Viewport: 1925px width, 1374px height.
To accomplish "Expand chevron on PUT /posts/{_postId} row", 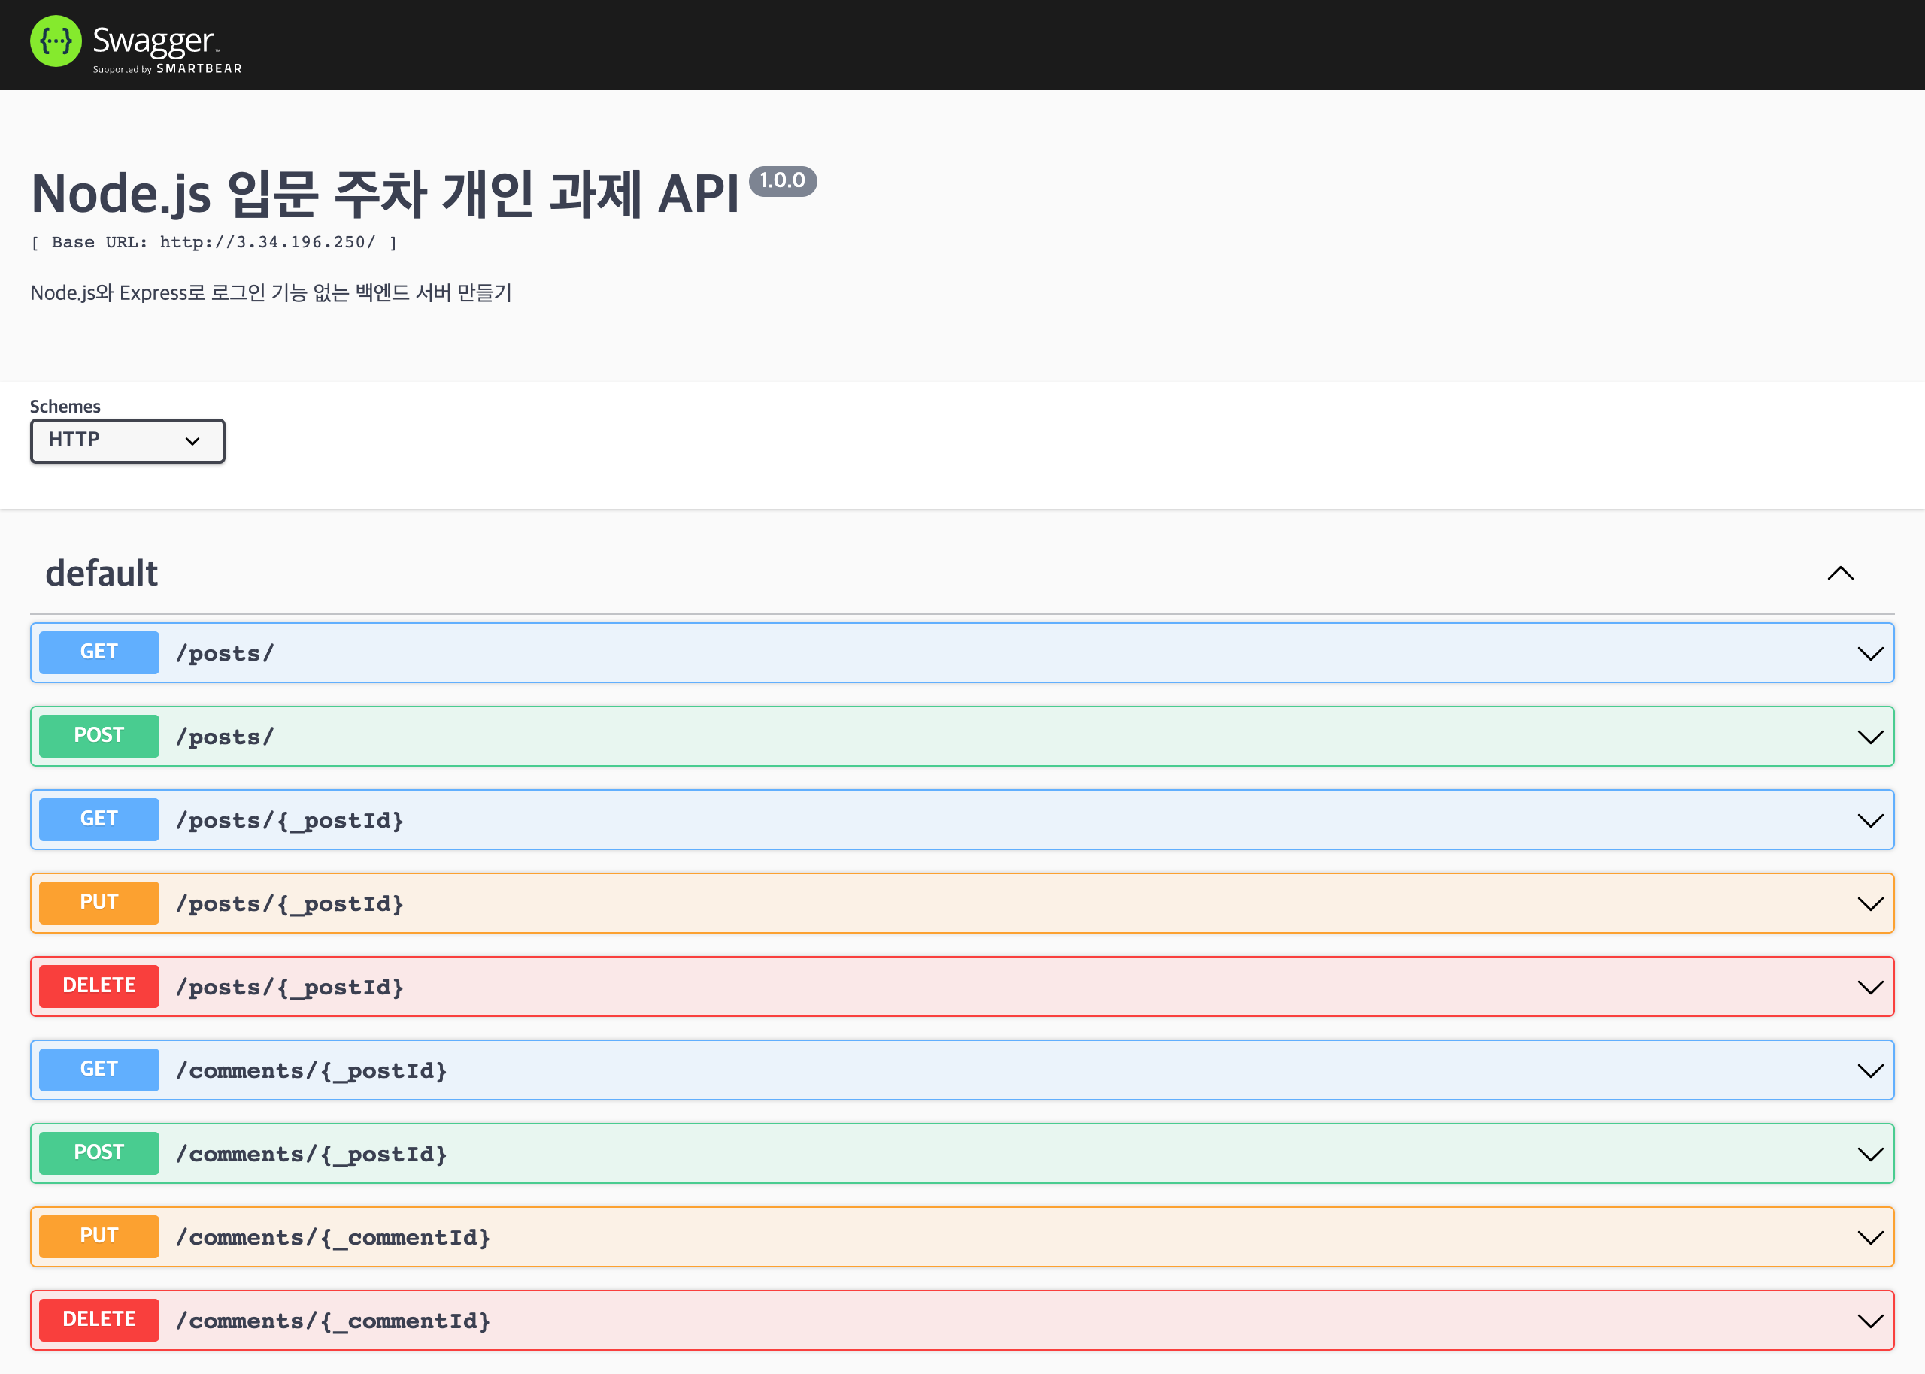I will click(x=1869, y=903).
